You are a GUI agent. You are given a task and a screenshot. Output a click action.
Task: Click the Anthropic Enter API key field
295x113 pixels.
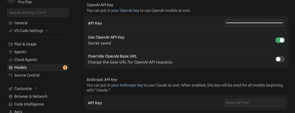tap(254, 103)
